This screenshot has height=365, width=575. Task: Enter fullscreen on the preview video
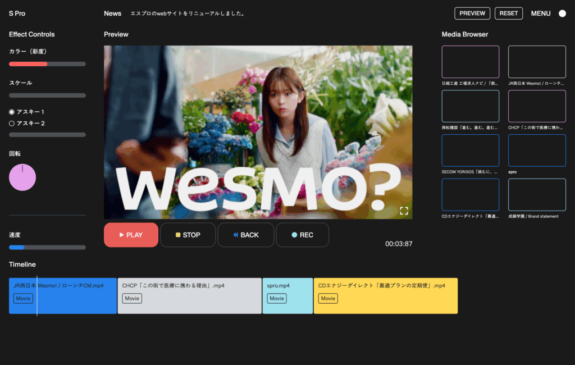click(x=404, y=211)
